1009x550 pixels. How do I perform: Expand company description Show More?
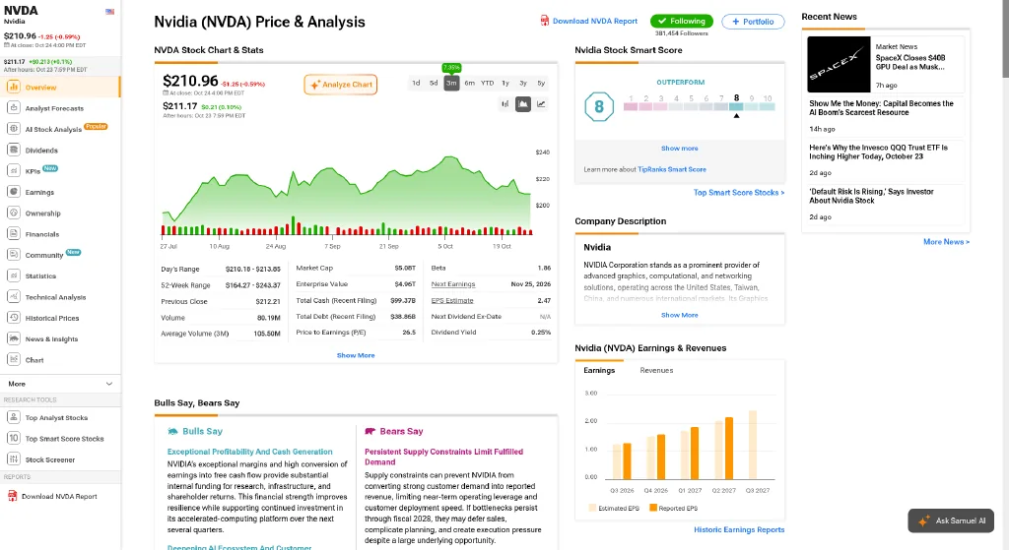click(680, 315)
